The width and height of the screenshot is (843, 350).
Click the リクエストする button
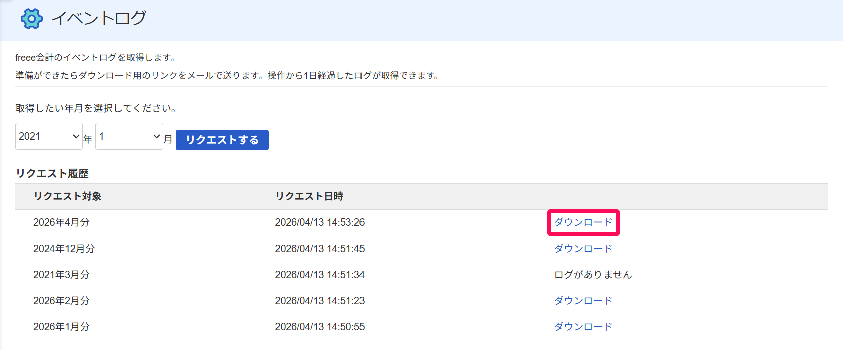[222, 140]
